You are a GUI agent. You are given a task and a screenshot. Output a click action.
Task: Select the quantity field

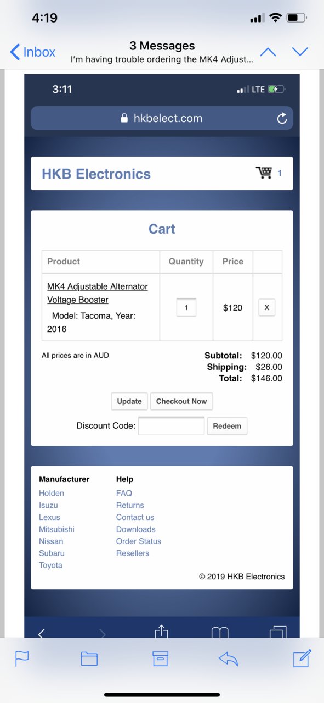point(186,307)
